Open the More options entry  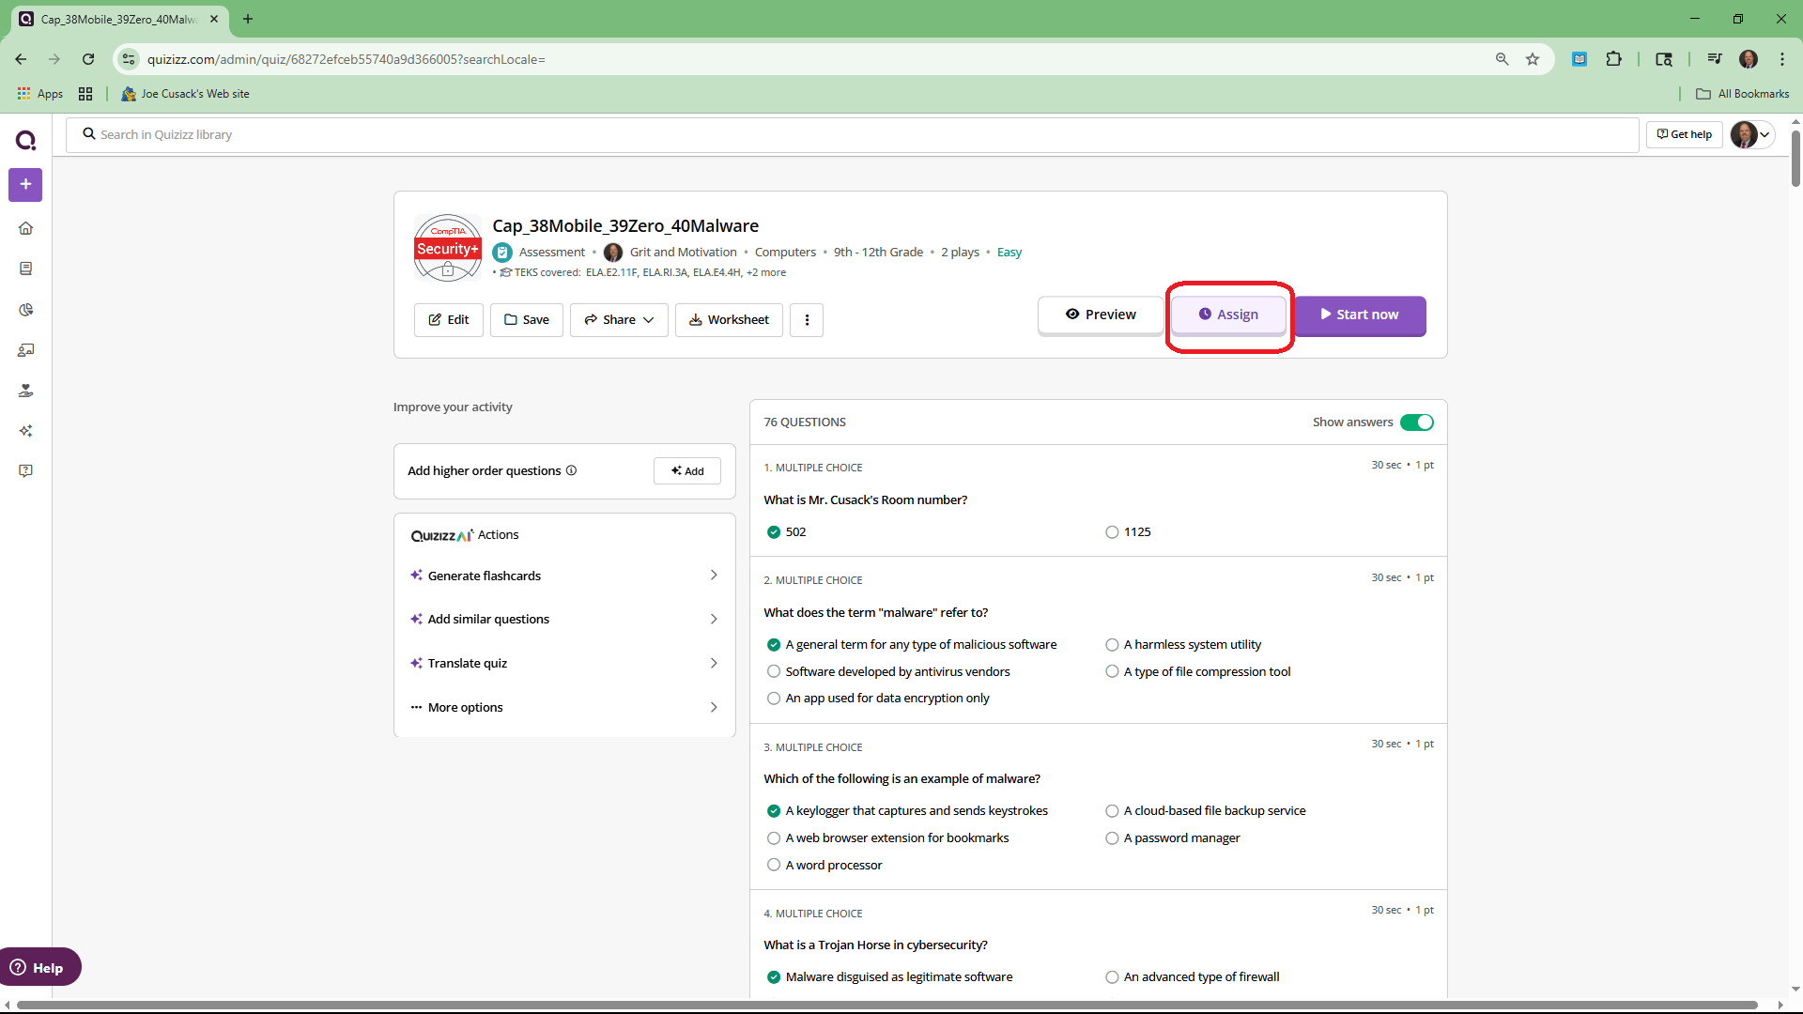click(563, 707)
